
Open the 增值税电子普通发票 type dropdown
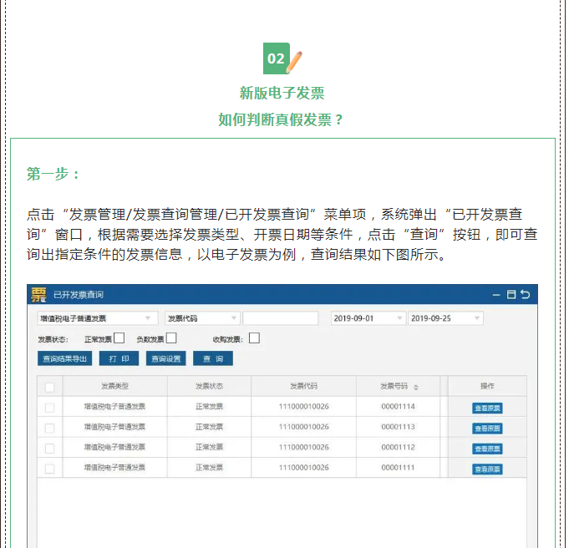click(x=98, y=318)
